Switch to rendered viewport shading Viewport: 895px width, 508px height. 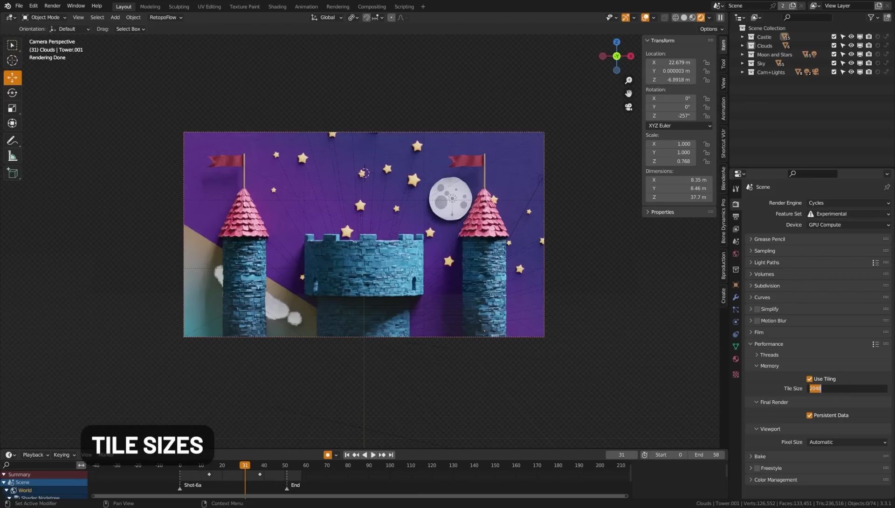701,18
